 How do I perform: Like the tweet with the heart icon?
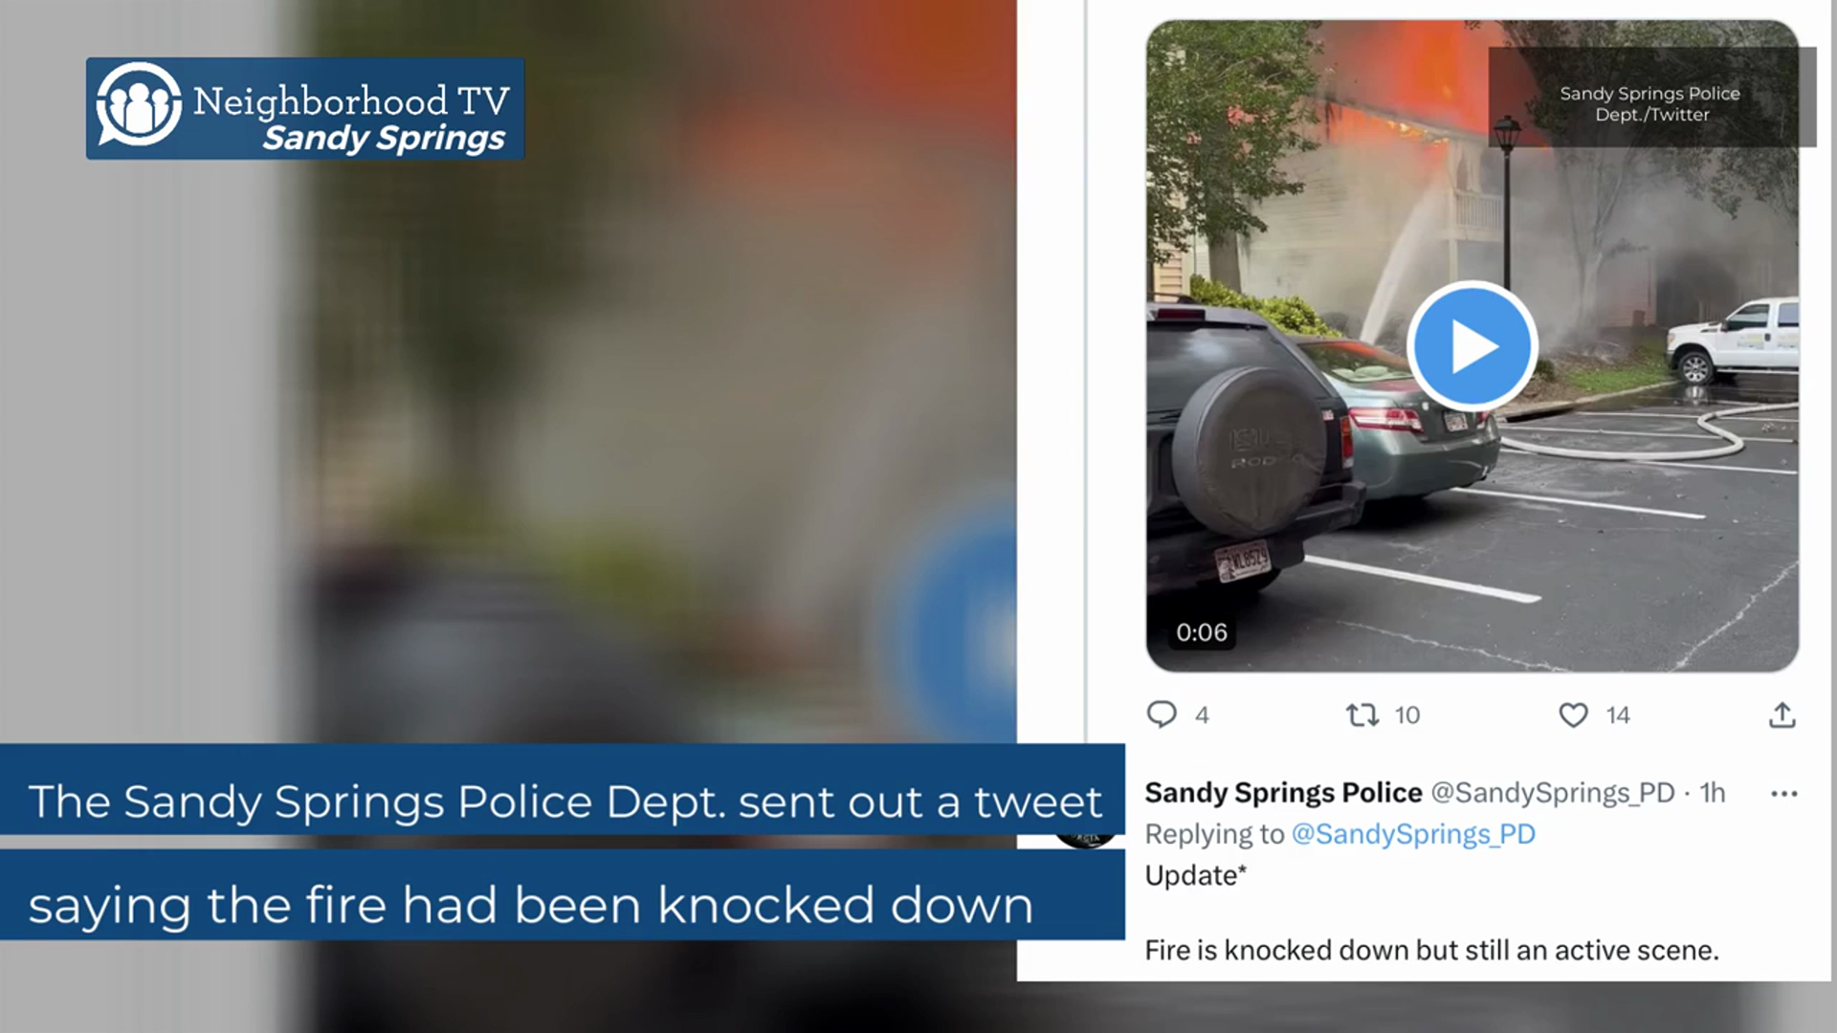[1573, 714]
